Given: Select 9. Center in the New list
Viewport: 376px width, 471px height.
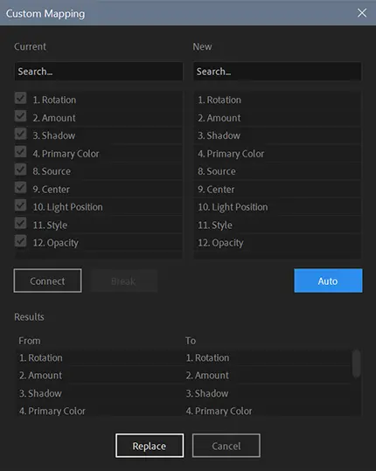Looking at the screenshot, I should [277, 190].
